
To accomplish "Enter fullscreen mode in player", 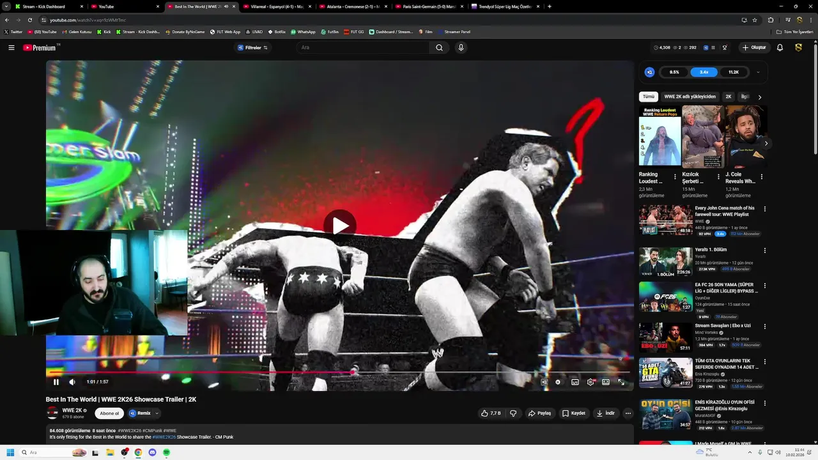I will 621,382.
